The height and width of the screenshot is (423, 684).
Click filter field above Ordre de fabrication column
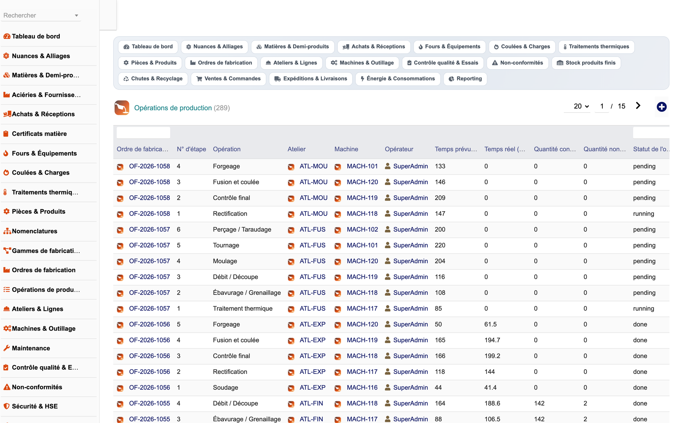143,132
